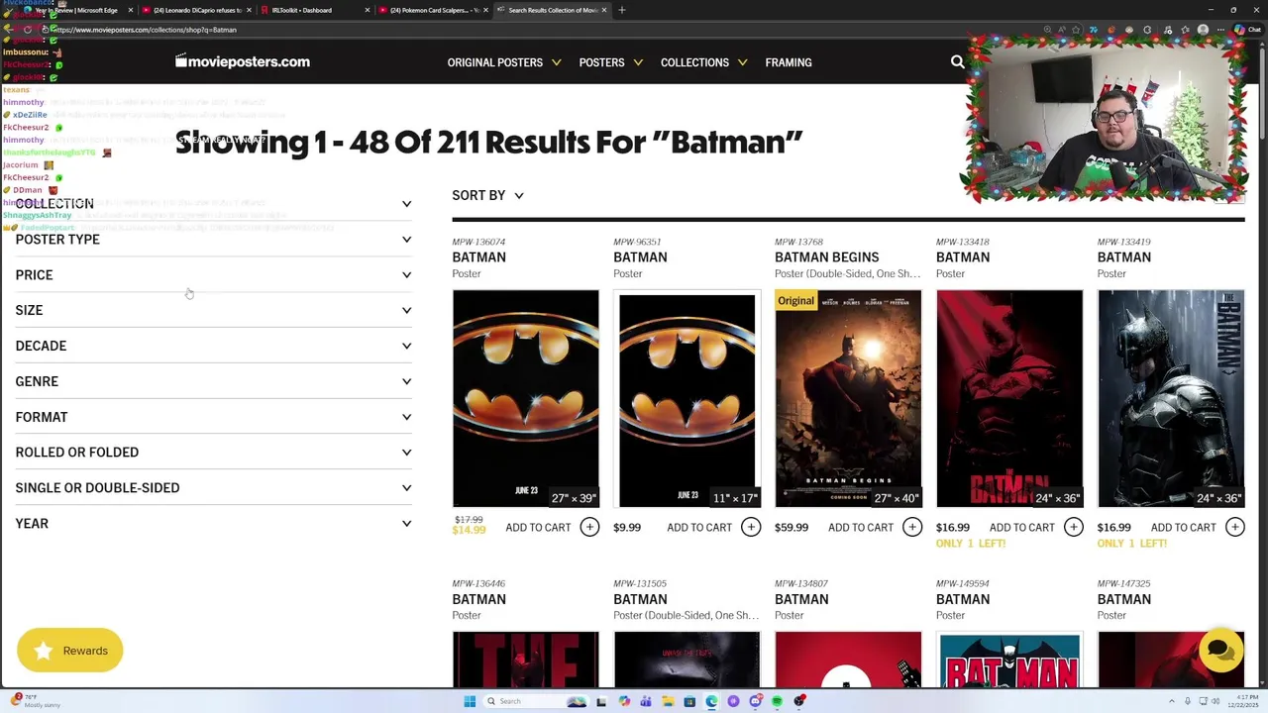Viewport: 1268px width, 713px height.
Task: Click the plus icon for Batman Begins poster
Action: tap(912, 528)
